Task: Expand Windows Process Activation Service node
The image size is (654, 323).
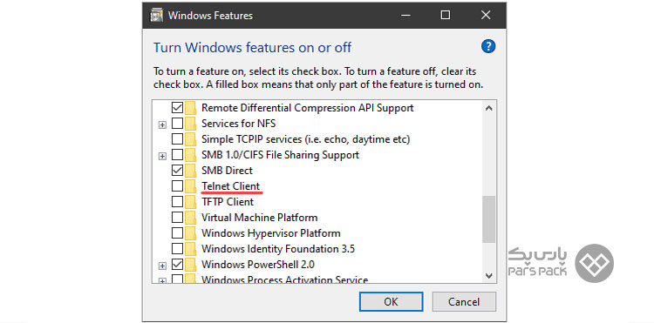Action: click(x=163, y=280)
